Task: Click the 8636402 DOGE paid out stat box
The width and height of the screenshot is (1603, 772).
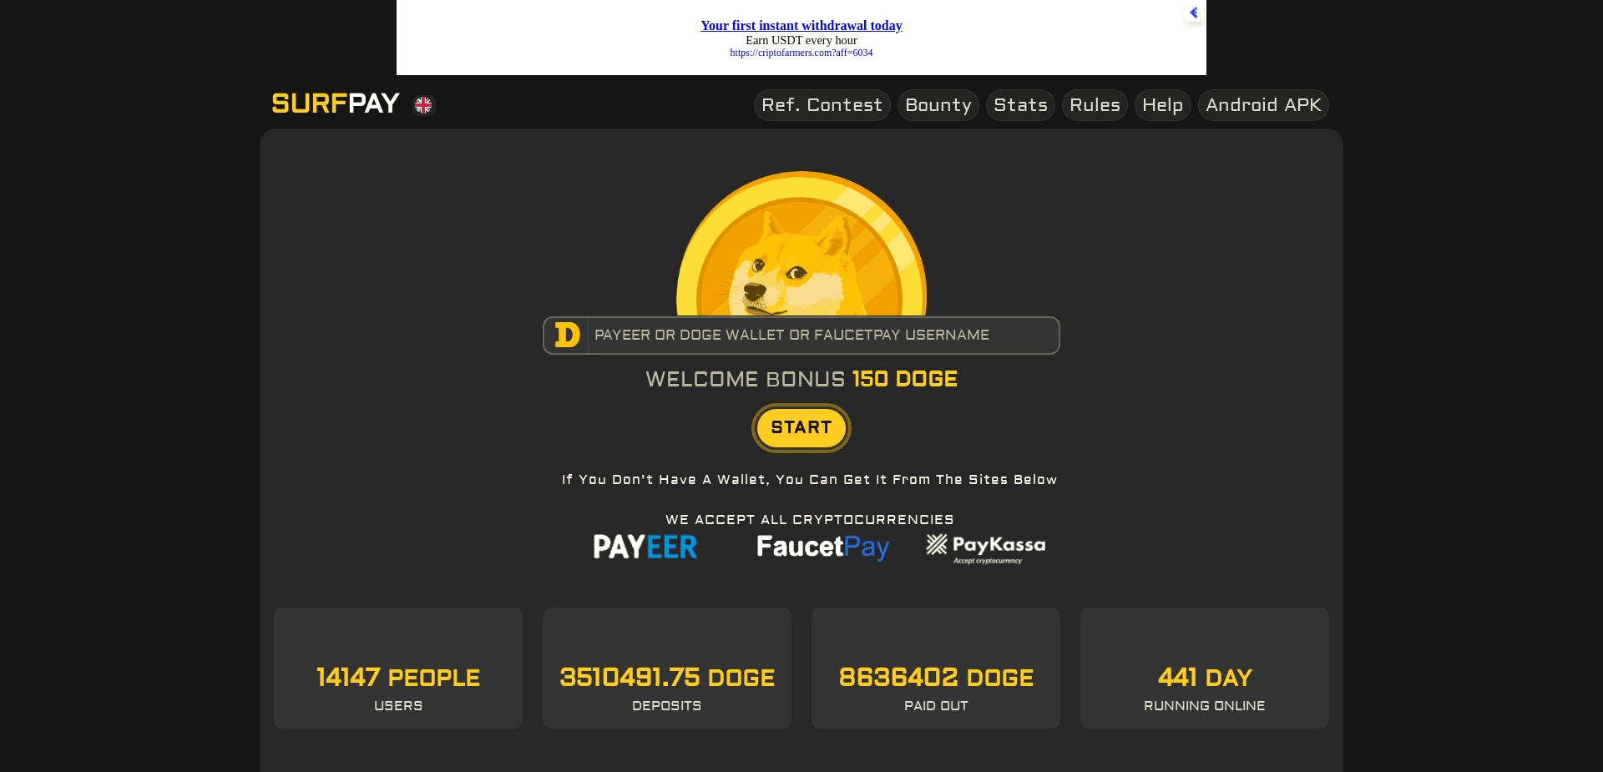Action: pos(935,668)
